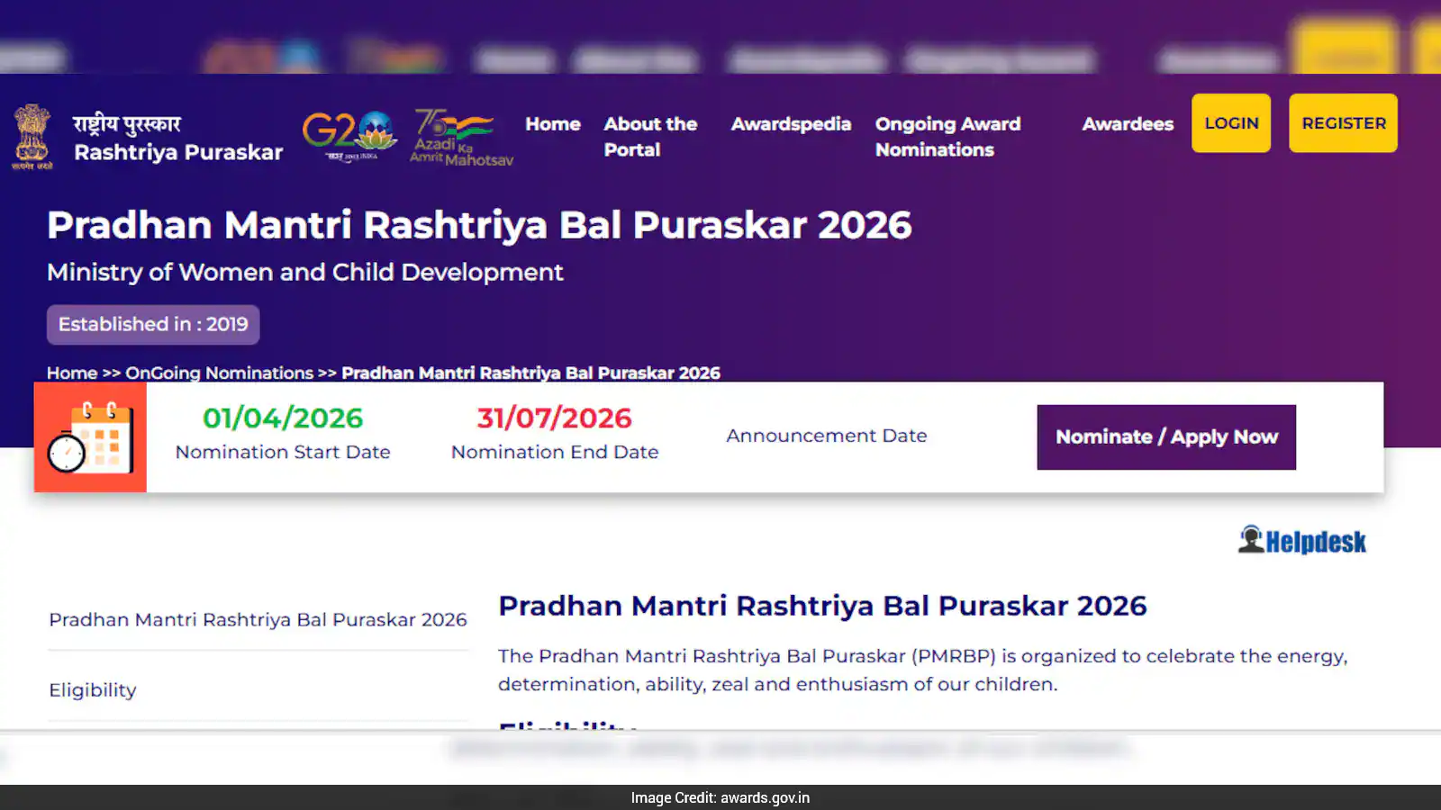
Task: Click the calendar and clock icon
Action: (90, 437)
